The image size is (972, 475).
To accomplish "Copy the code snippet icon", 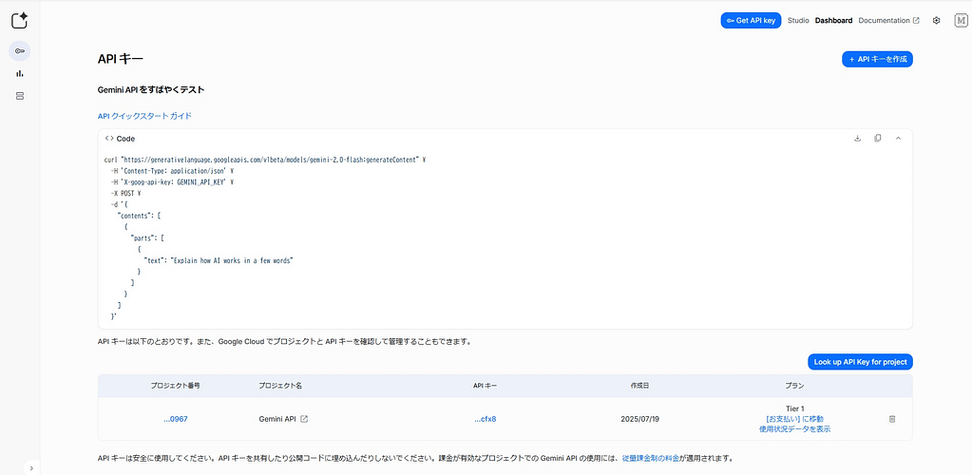I will [878, 139].
